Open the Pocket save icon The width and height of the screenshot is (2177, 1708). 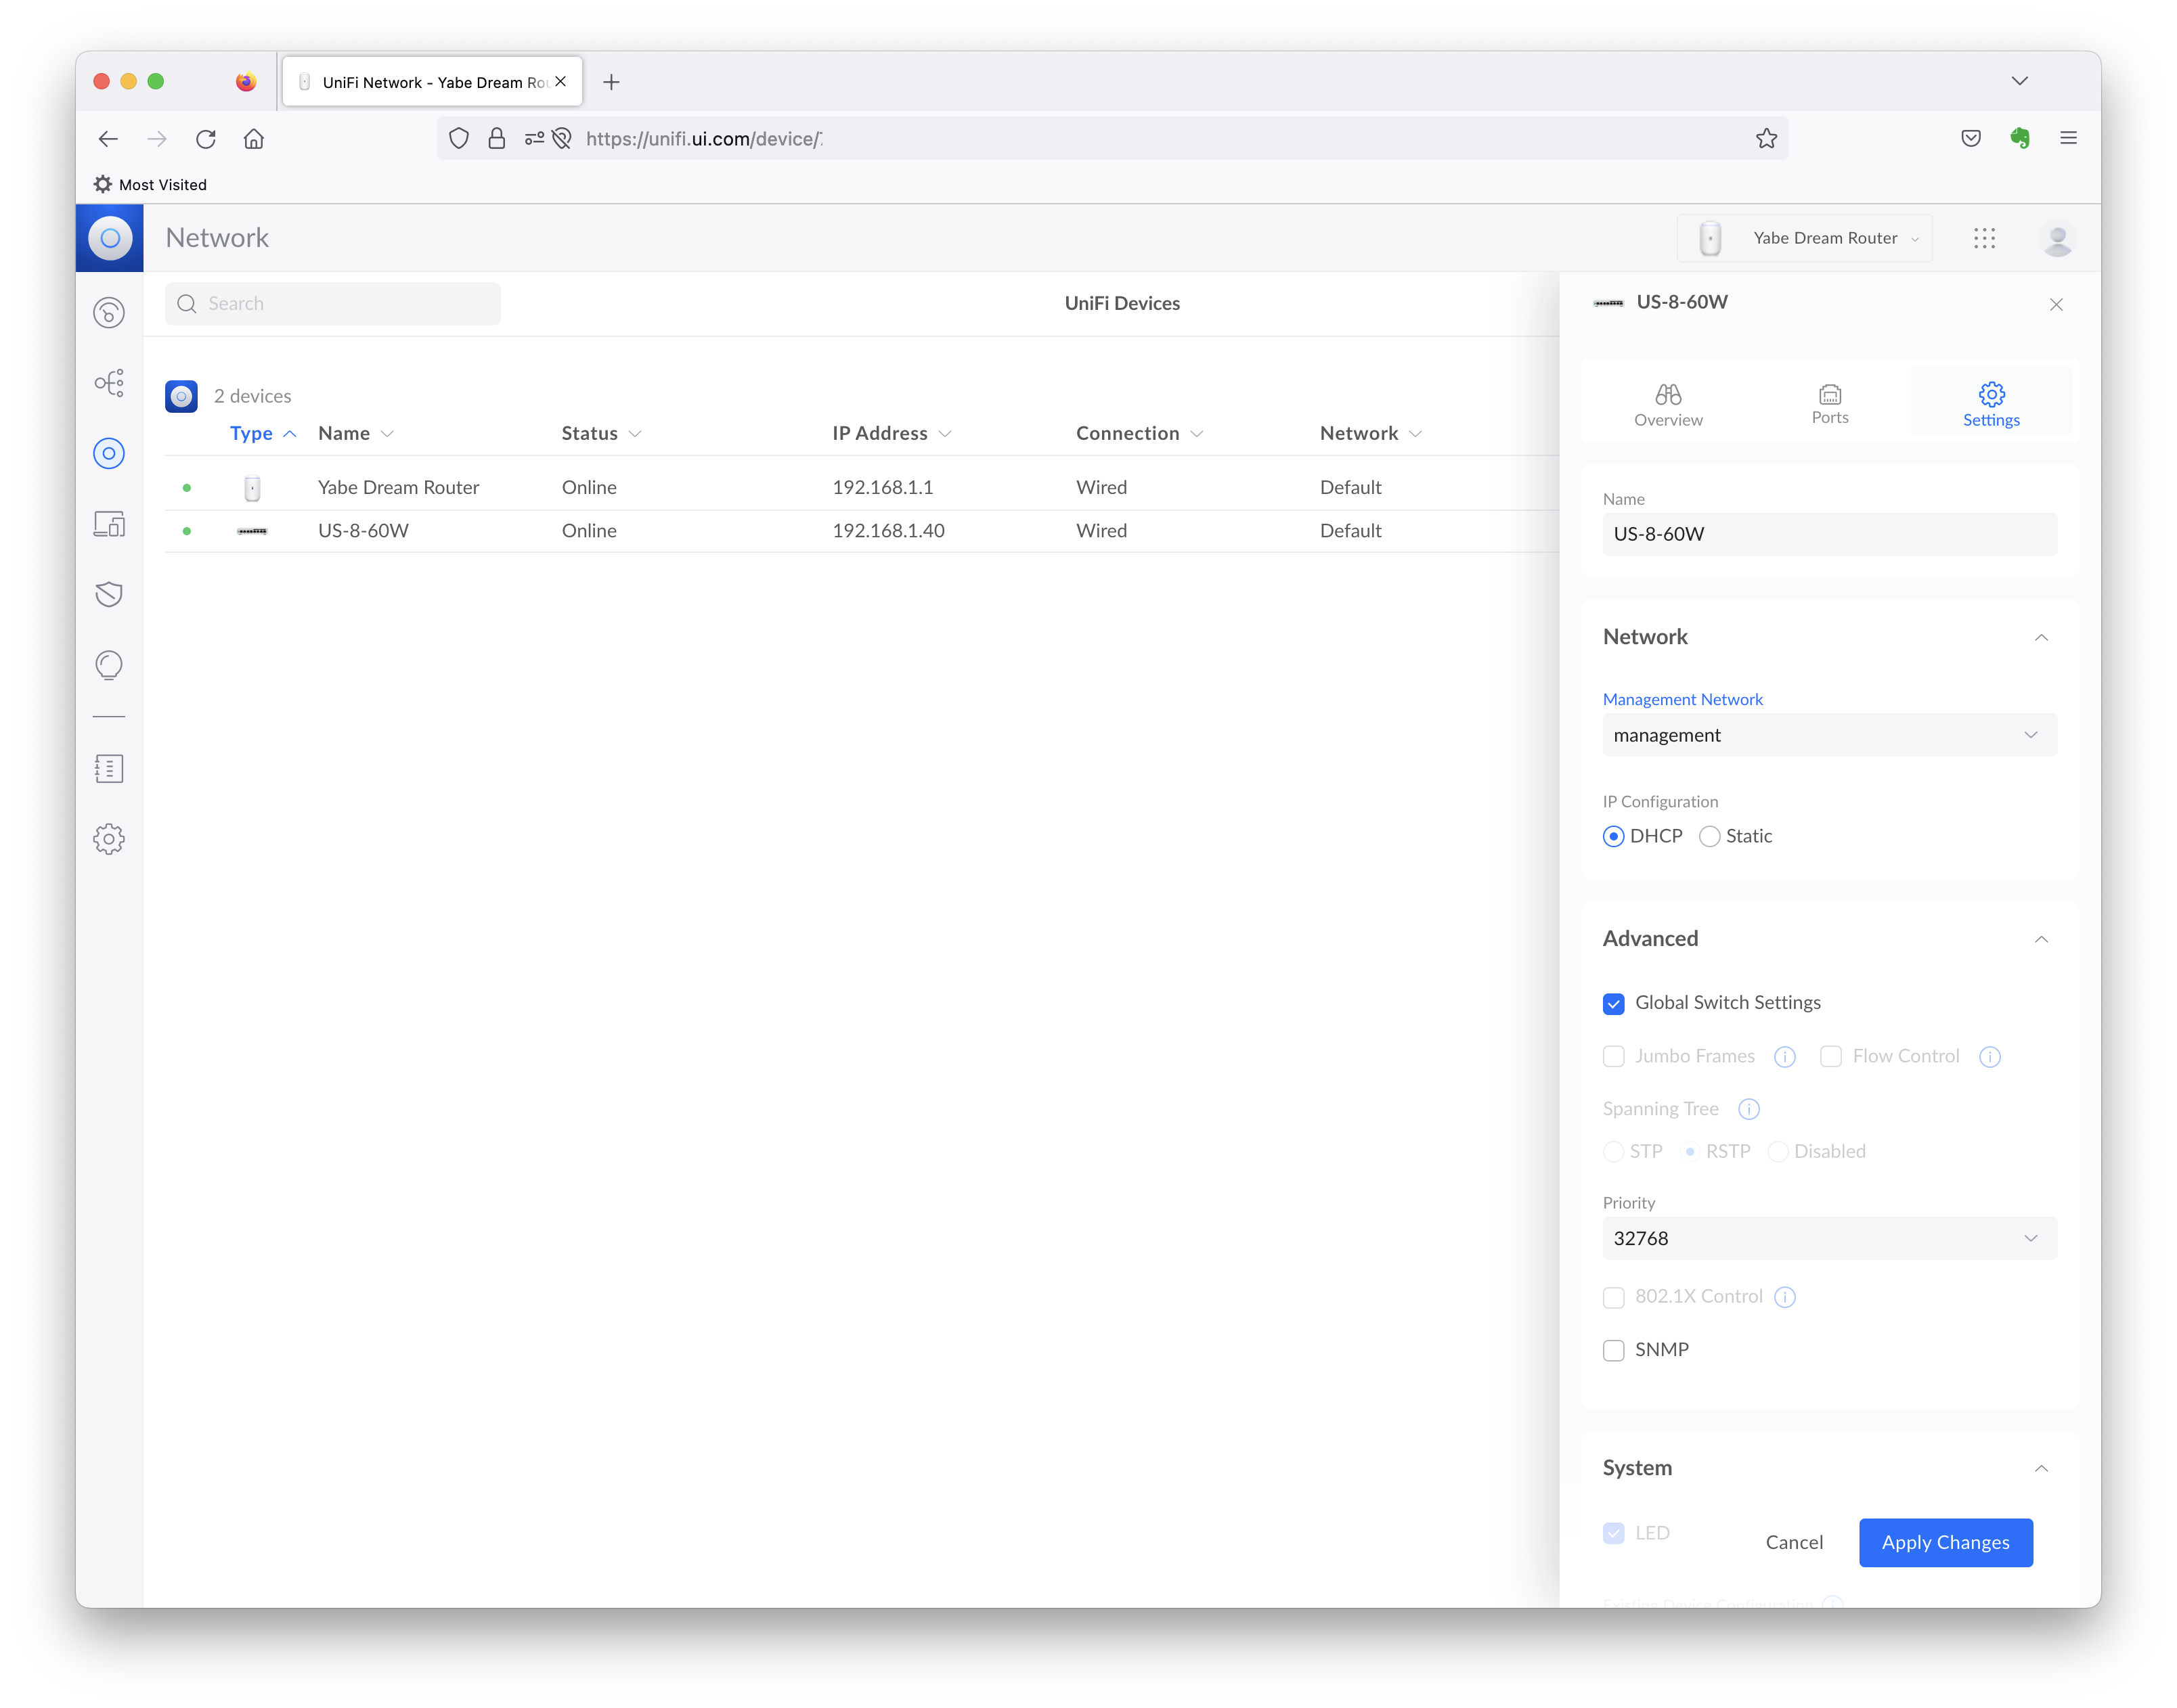click(1970, 138)
